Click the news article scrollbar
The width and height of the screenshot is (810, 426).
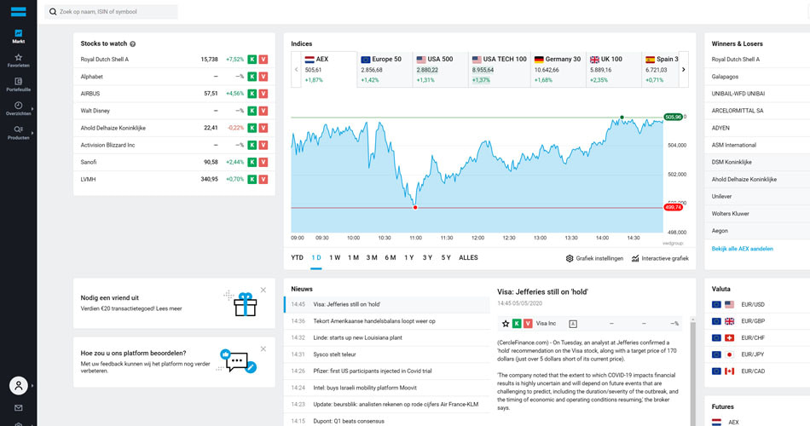[x=692, y=371]
